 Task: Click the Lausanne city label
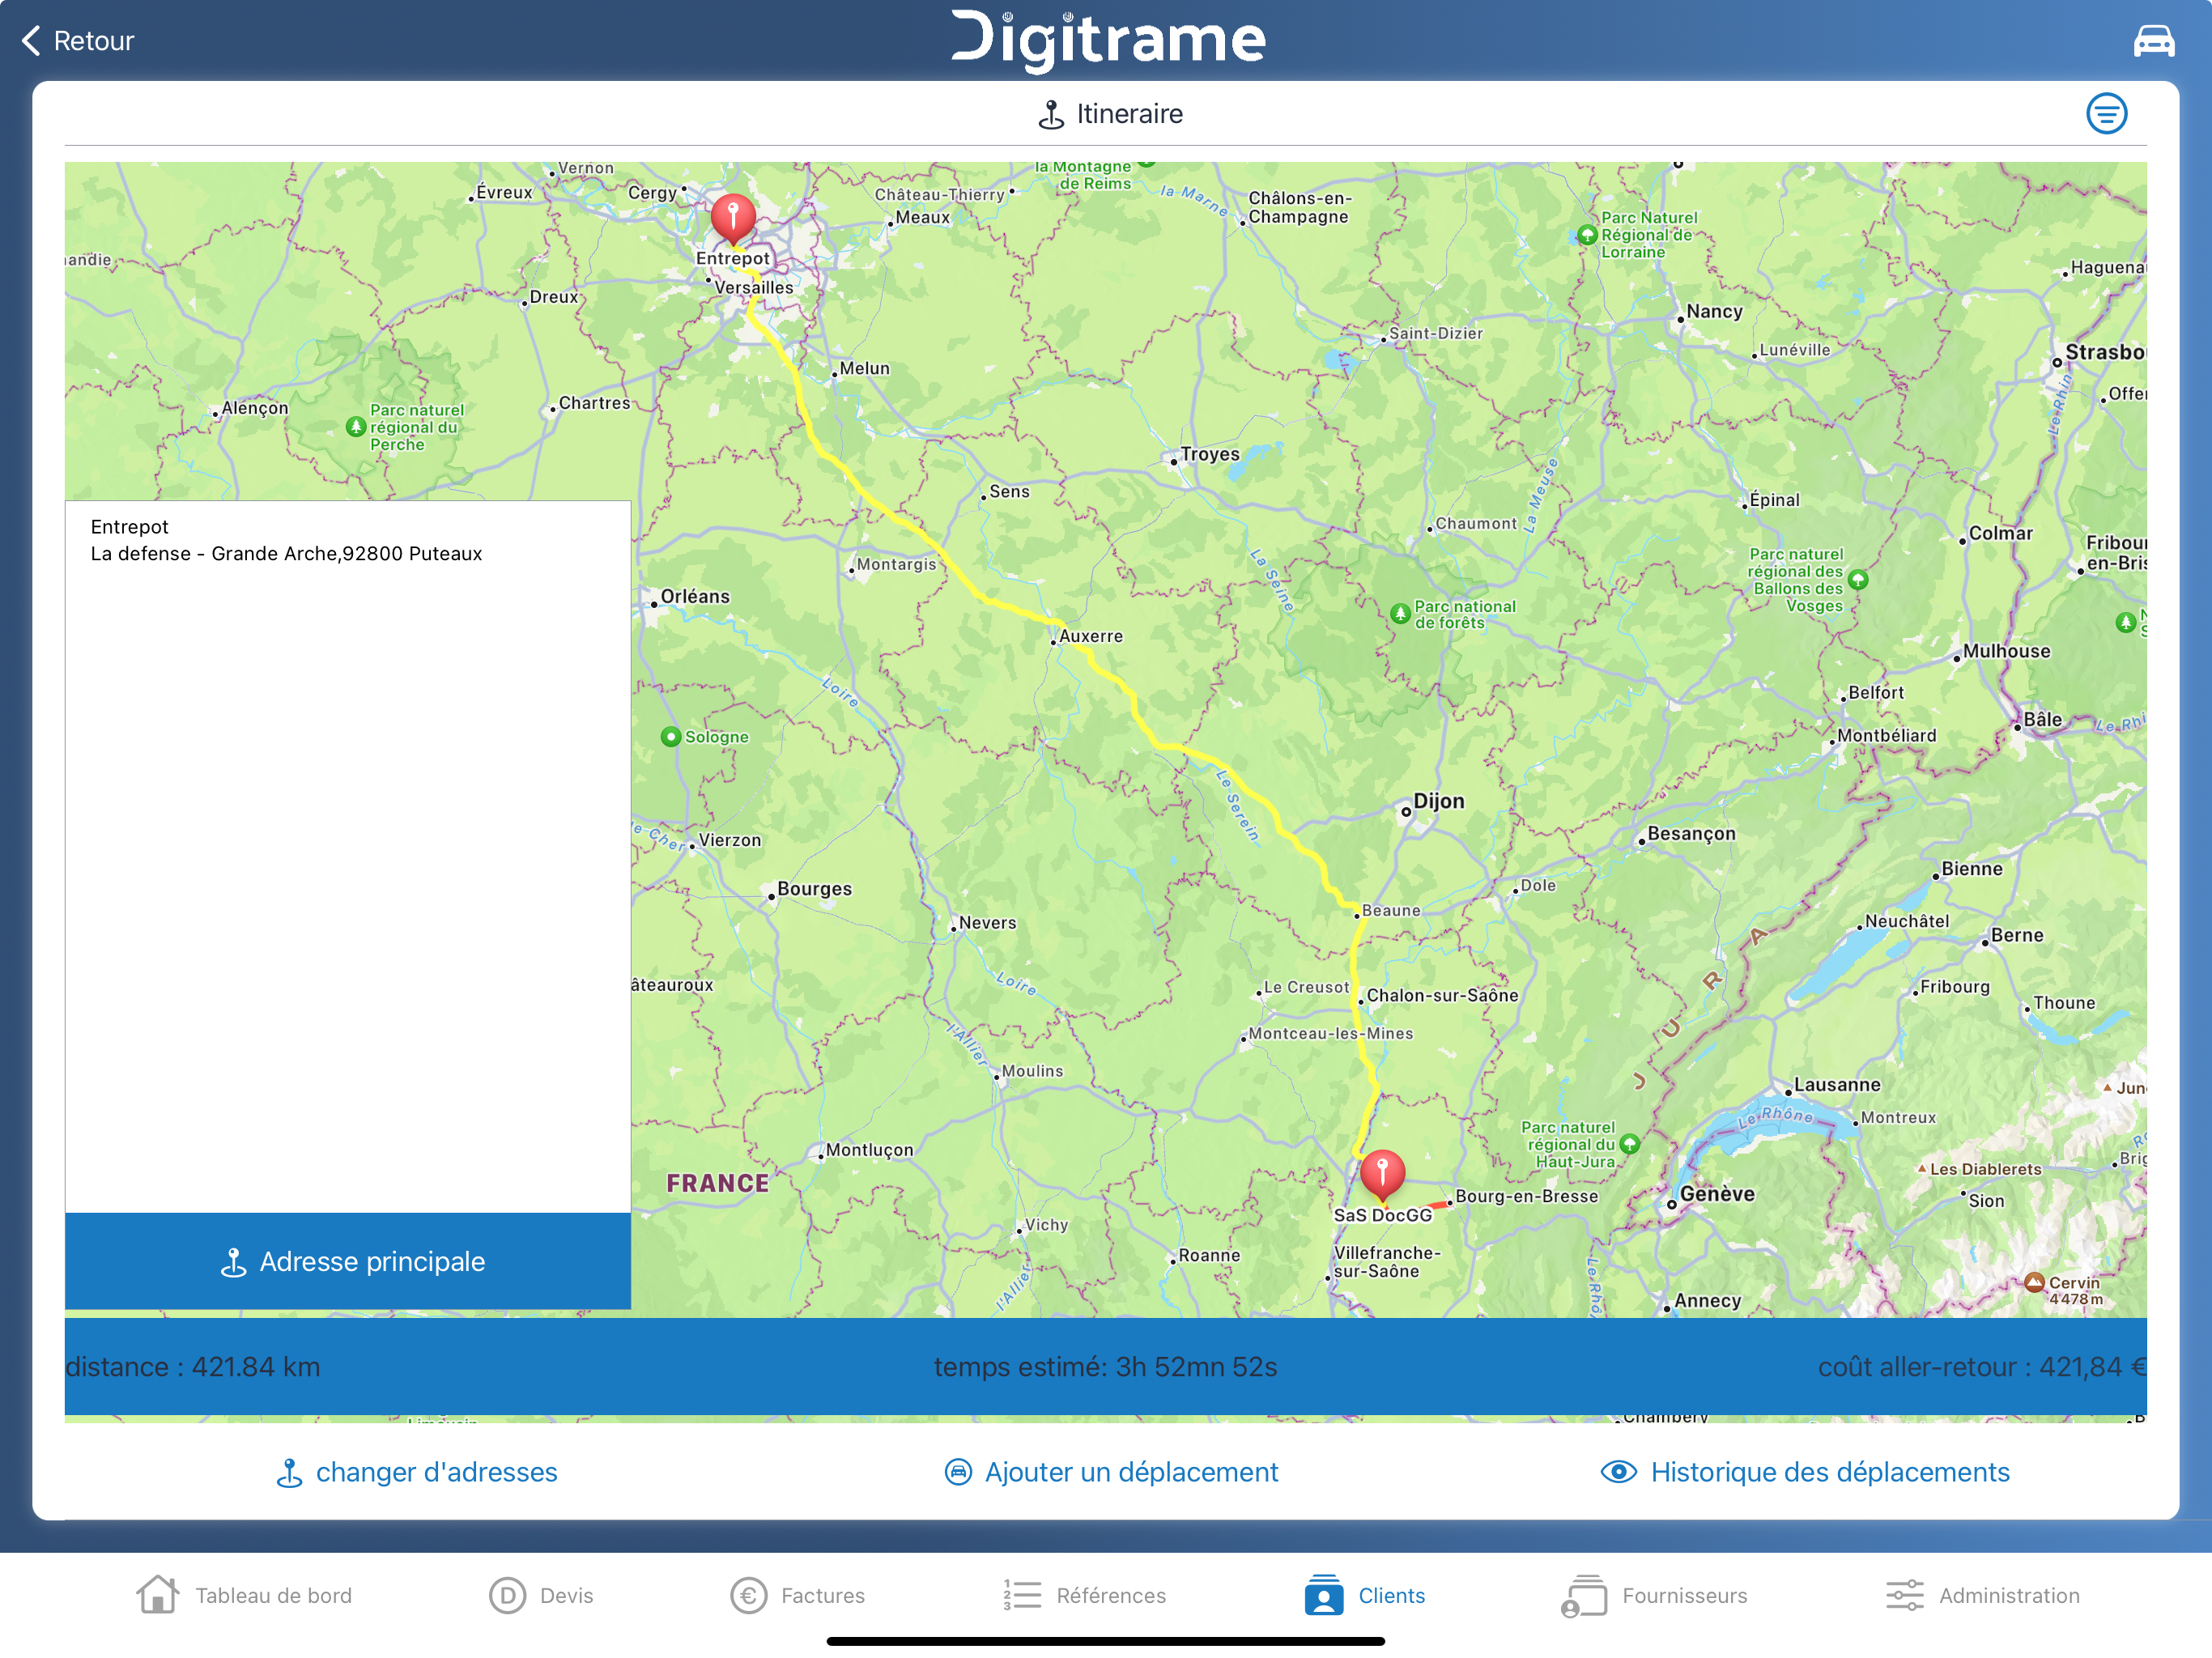(x=1836, y=1085)
